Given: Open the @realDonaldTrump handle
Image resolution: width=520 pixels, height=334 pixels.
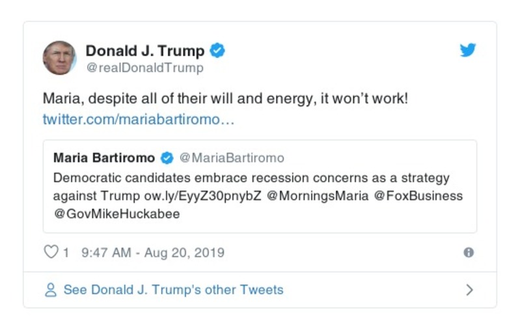Looking at the screenshot, I should point(144,68).
